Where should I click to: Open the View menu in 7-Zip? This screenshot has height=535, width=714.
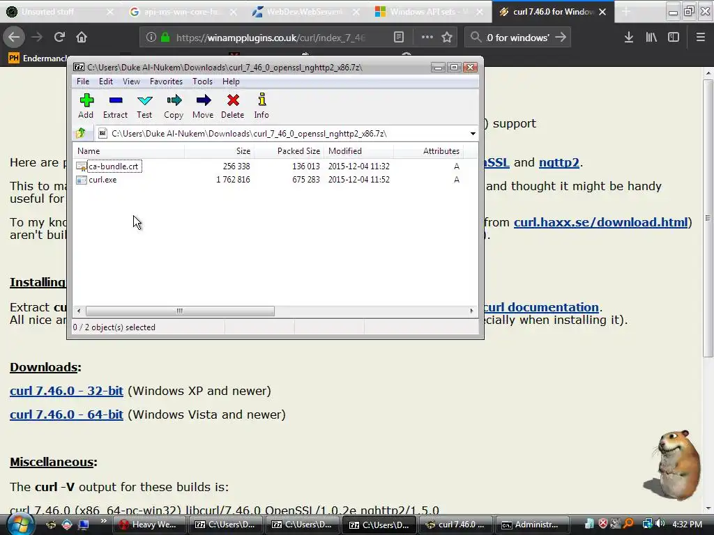coord(131,82)
